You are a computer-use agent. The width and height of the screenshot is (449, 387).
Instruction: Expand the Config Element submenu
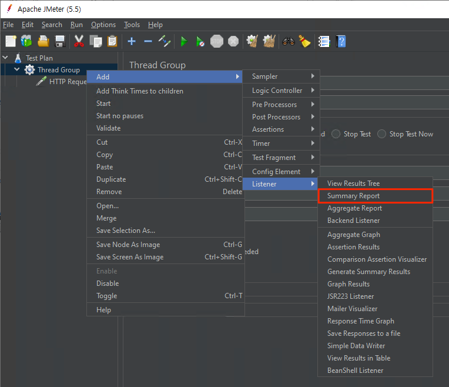pos(281,171)
